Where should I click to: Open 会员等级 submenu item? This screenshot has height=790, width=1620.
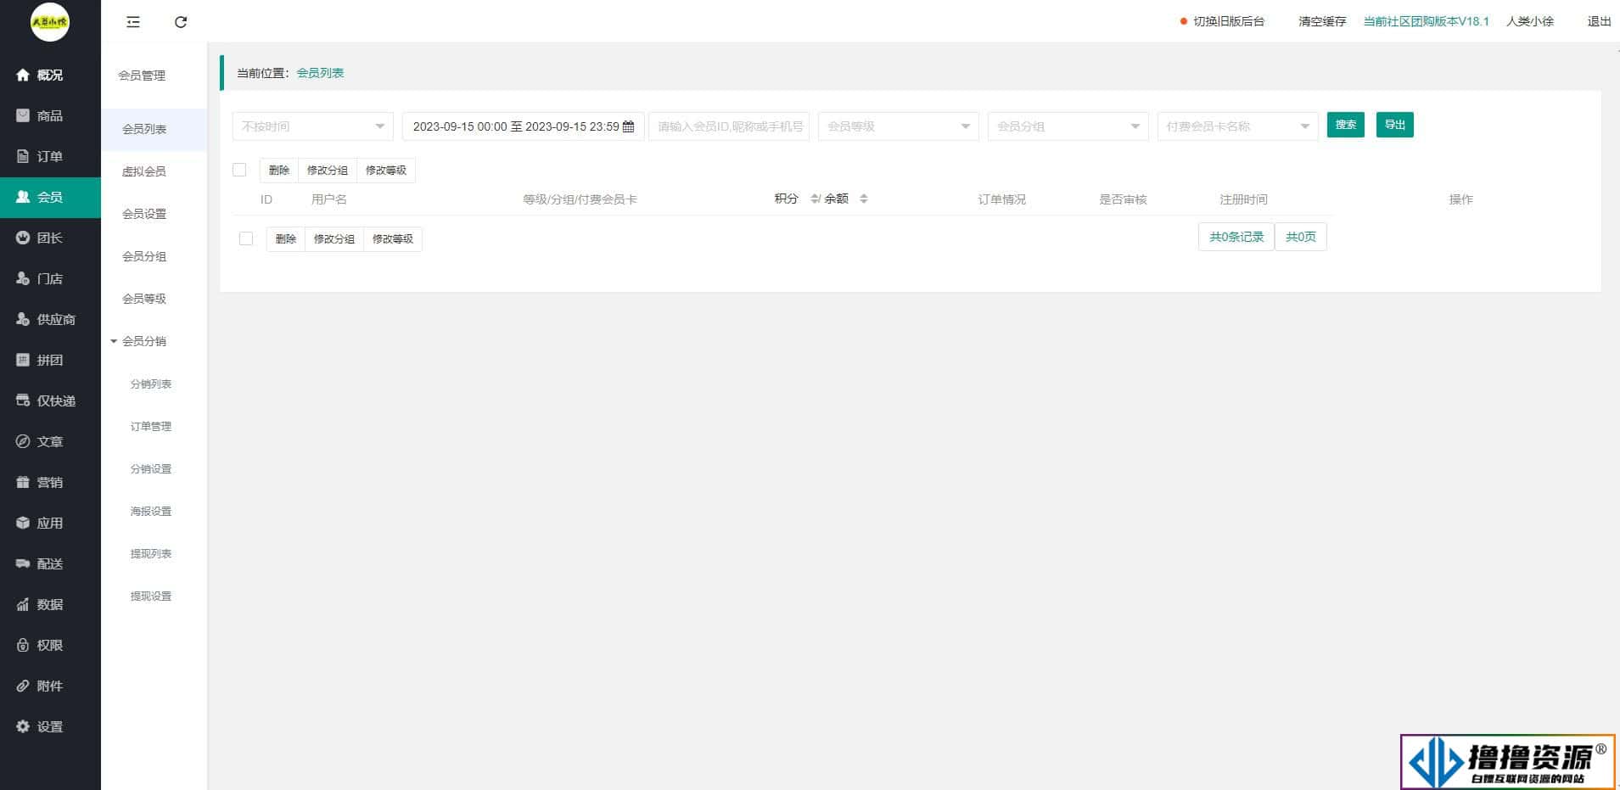pyautogui.click(x=144, y=299)
